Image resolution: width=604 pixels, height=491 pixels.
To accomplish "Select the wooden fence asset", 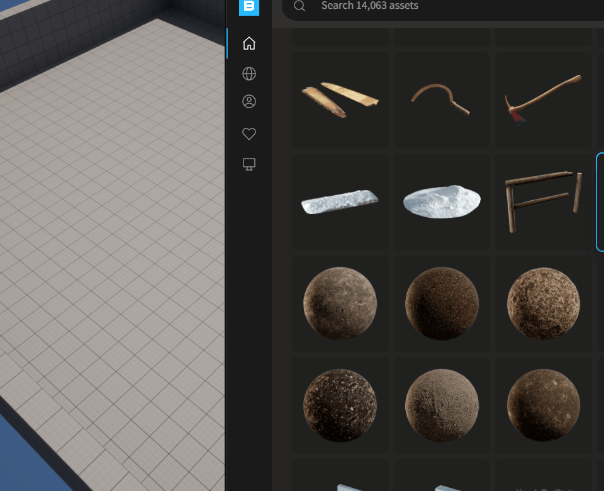I will pyautogui.click(x=544, y=202).
